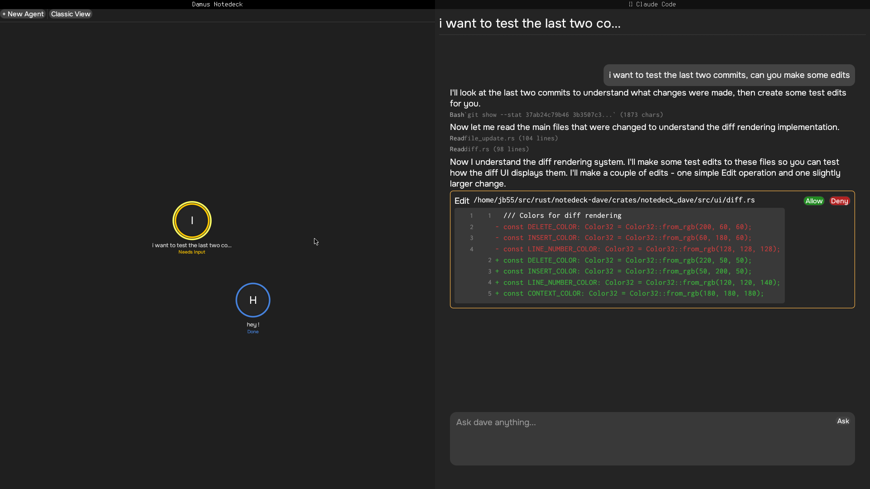The height and width of the screenshot is (489, 870).
Task: Click the diff.rs file path in Edit header
Action: [x=614, y=200]
